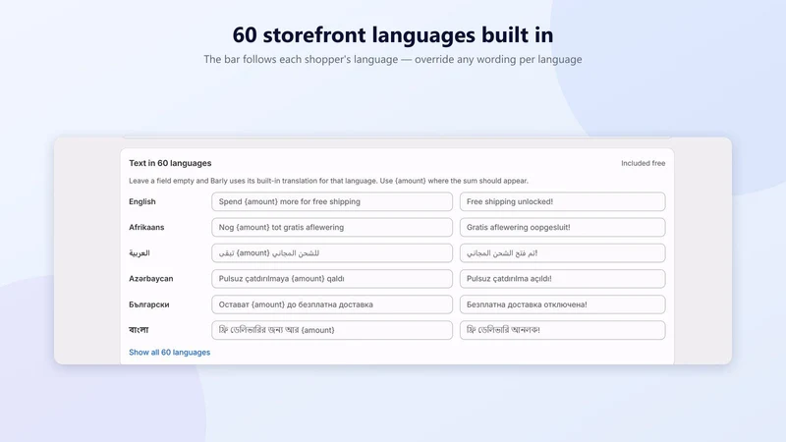
Task: Click the 'Afrikaans' row label
Action: (146, 227)
